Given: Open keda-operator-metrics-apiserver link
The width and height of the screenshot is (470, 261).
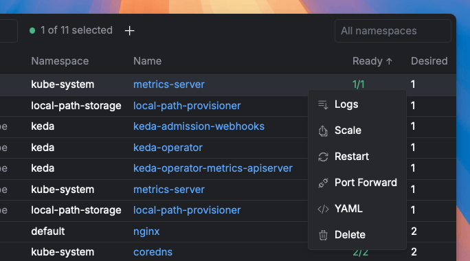Looking at the screenshot, I should point(213,168).
